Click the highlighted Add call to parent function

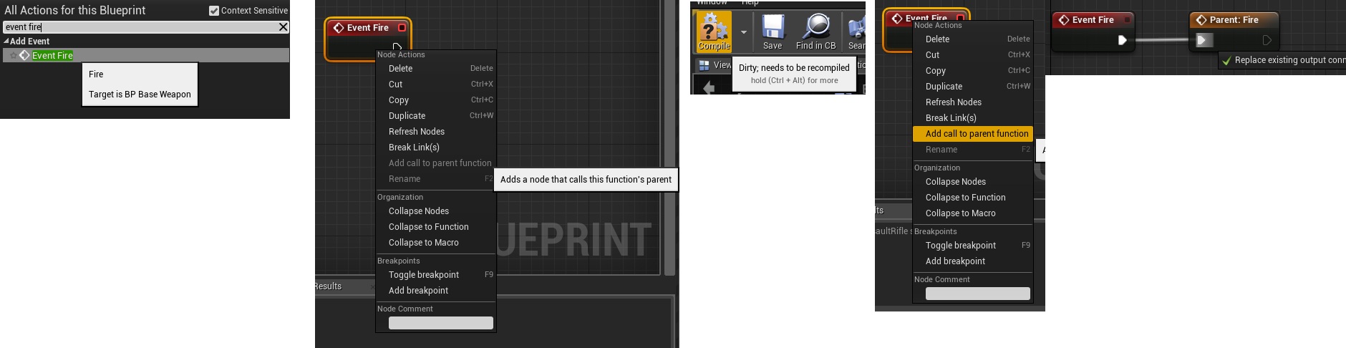click(x=973, y=134)
